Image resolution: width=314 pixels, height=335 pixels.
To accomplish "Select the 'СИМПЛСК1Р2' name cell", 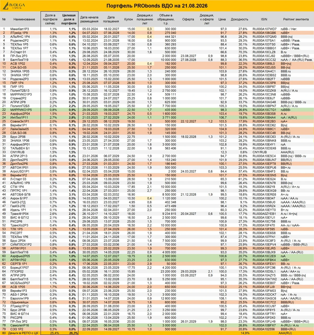I will pyautogui.click(x=21, y=244).
